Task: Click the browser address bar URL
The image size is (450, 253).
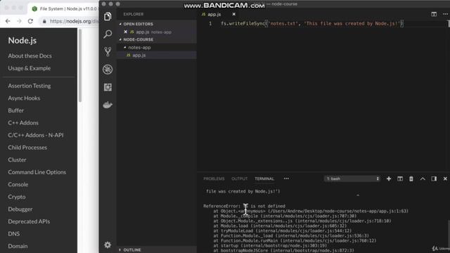Action: tap(74, 21)
